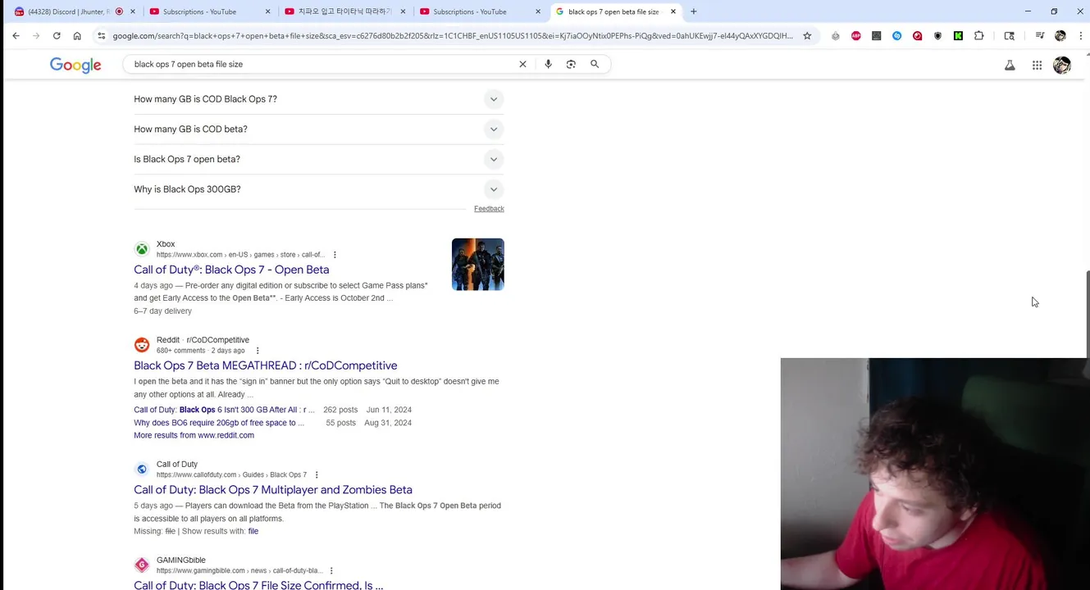Open "Black Ops 6 Isn't 300 GB After All" link
1090x590 pixels.
(x=224, y=410)
